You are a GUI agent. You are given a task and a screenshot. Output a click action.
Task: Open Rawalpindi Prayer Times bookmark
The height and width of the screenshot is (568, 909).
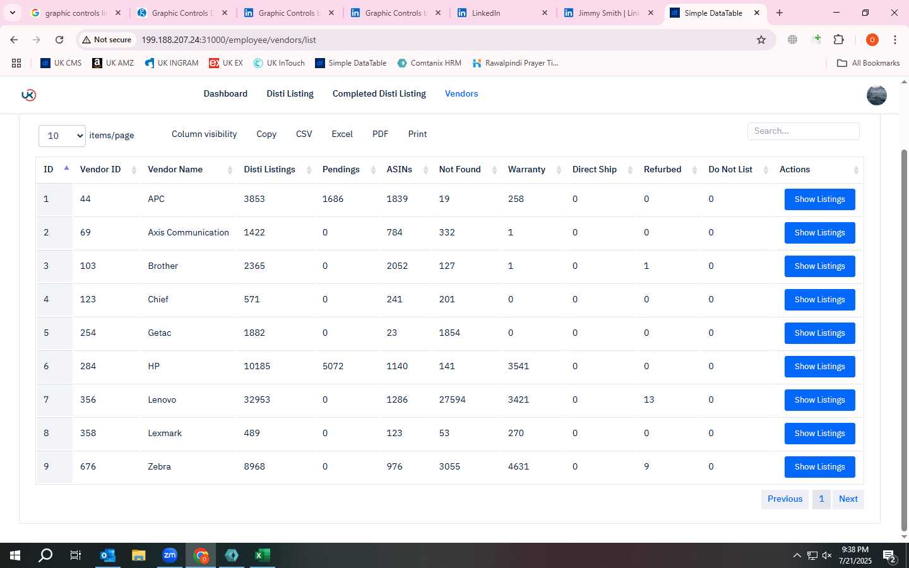coord(515,63)
